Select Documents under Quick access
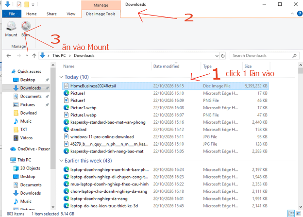 tap(31, 97)
